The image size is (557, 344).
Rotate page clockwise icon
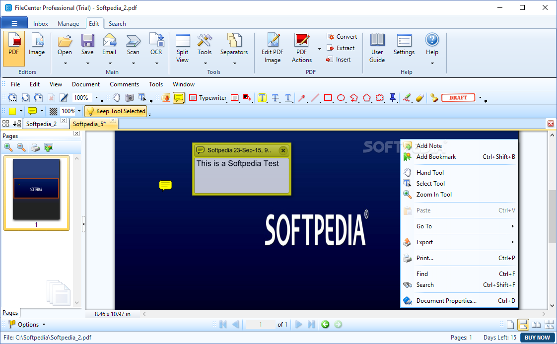click(x=38, y=98)
